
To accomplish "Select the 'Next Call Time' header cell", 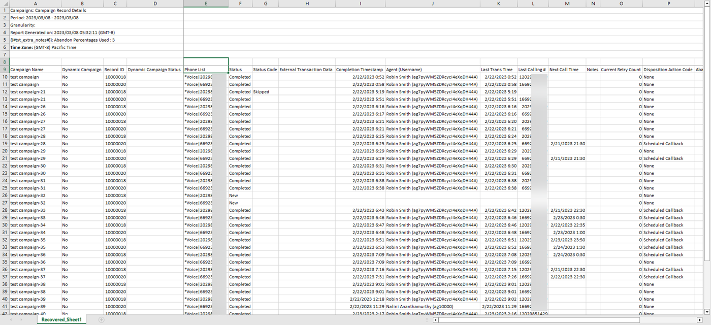I will pos(567,70).
